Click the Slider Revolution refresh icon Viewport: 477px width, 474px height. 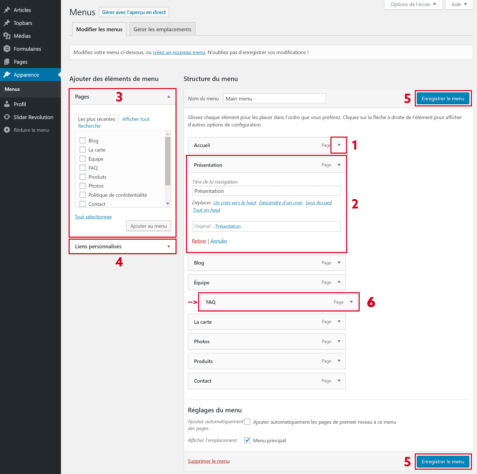click(x=7, y=117)
